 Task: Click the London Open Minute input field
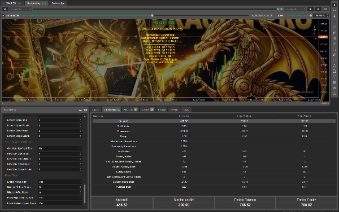(60, 126)
